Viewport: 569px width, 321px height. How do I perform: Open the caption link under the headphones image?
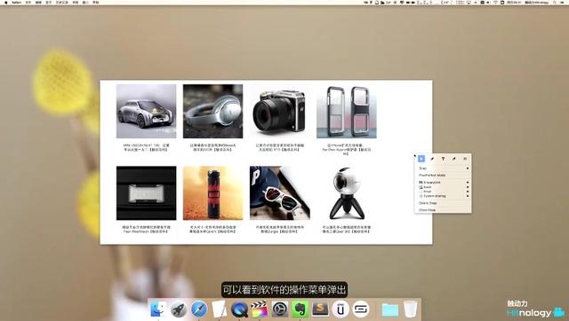click(213, 147)
